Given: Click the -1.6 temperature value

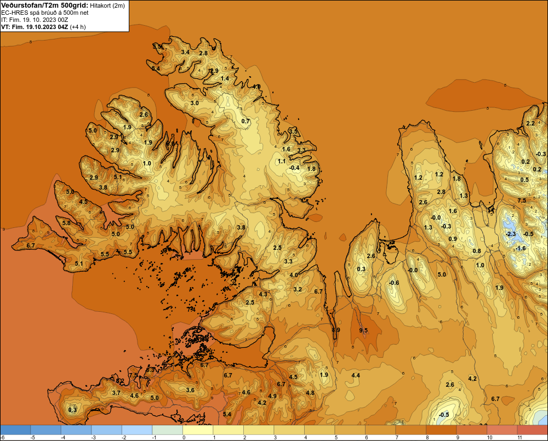Looking at the screenshot, I should [x=521, y=248].
